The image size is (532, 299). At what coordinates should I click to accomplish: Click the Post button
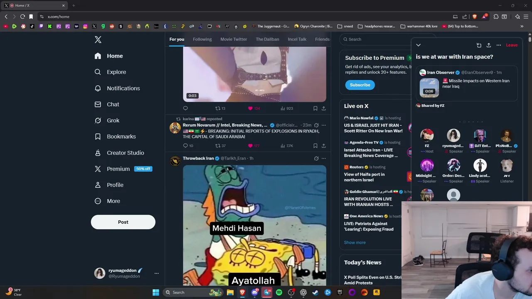coord(123,222)
